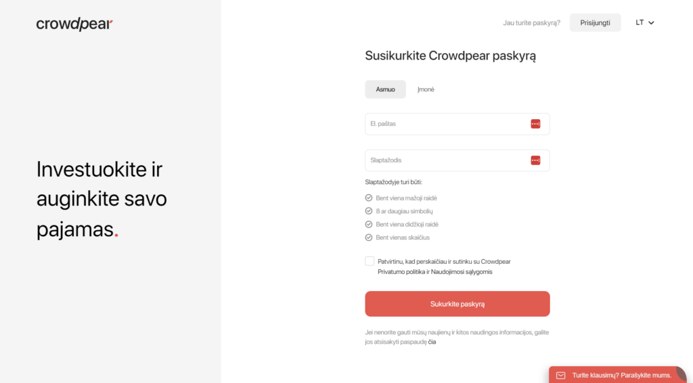Viewport: 693px width, 383px height.
Task: Click the chevron next to LT
Action: point(651,23)
